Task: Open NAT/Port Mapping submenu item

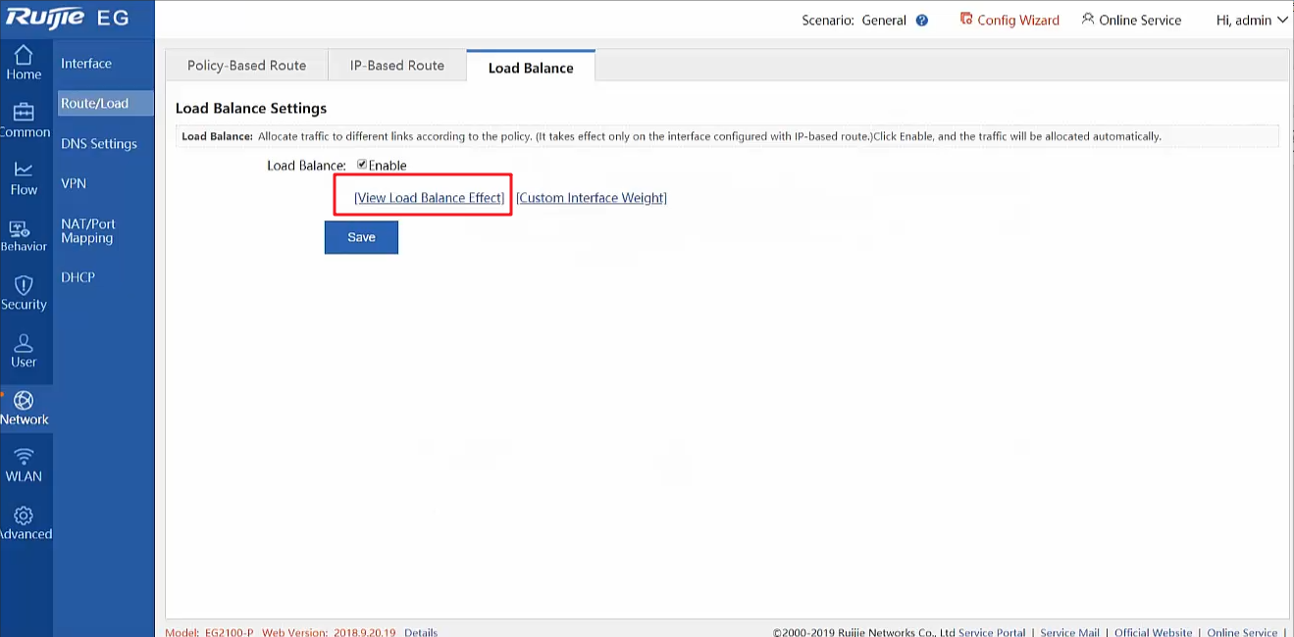Action: [x=88, y=230]
